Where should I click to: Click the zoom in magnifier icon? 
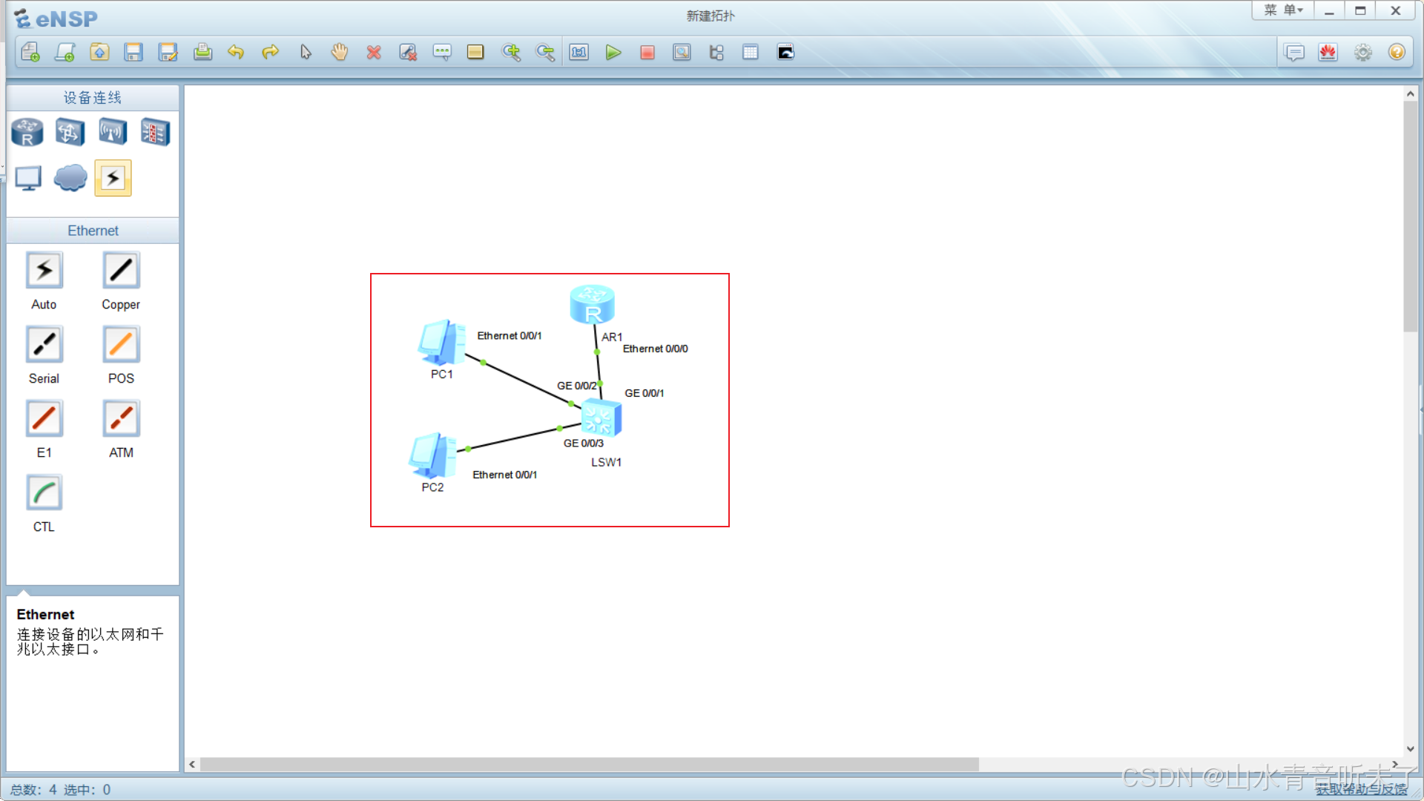pyautogui.click(x=511, y=53)
